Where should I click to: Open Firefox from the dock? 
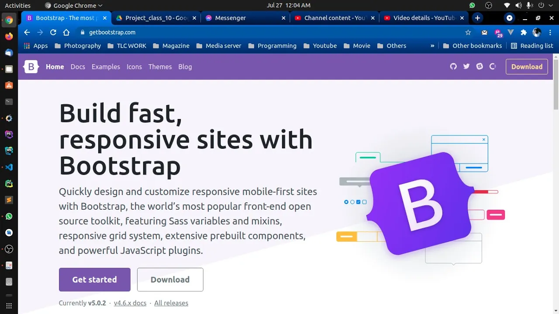click(9, 37)
